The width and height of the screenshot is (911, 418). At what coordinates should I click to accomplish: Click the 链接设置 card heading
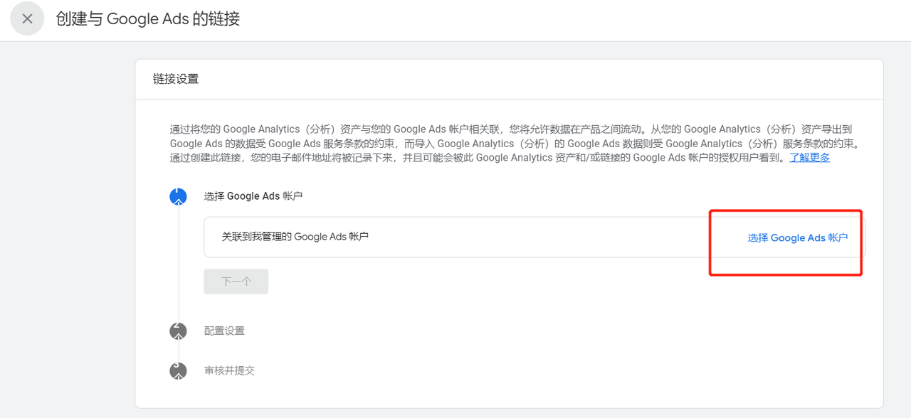(x=176, y=79)
